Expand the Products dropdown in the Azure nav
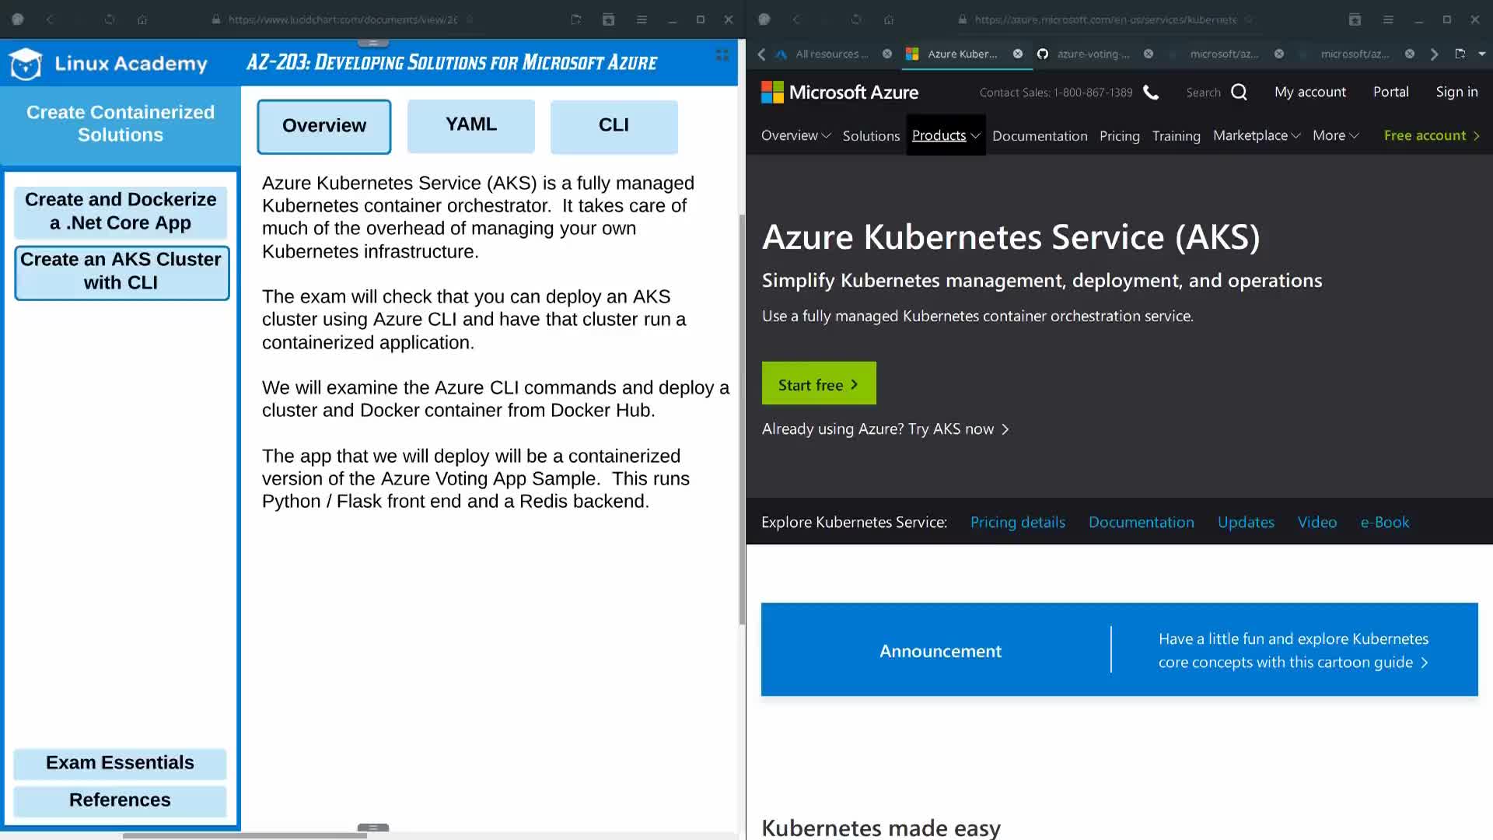 coord(946,135)
